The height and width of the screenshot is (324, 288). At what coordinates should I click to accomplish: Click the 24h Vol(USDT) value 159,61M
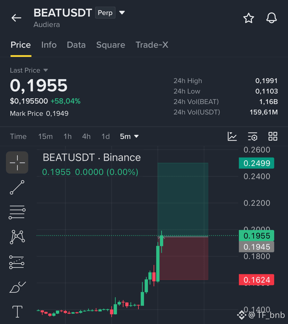(x=264, y=112)
